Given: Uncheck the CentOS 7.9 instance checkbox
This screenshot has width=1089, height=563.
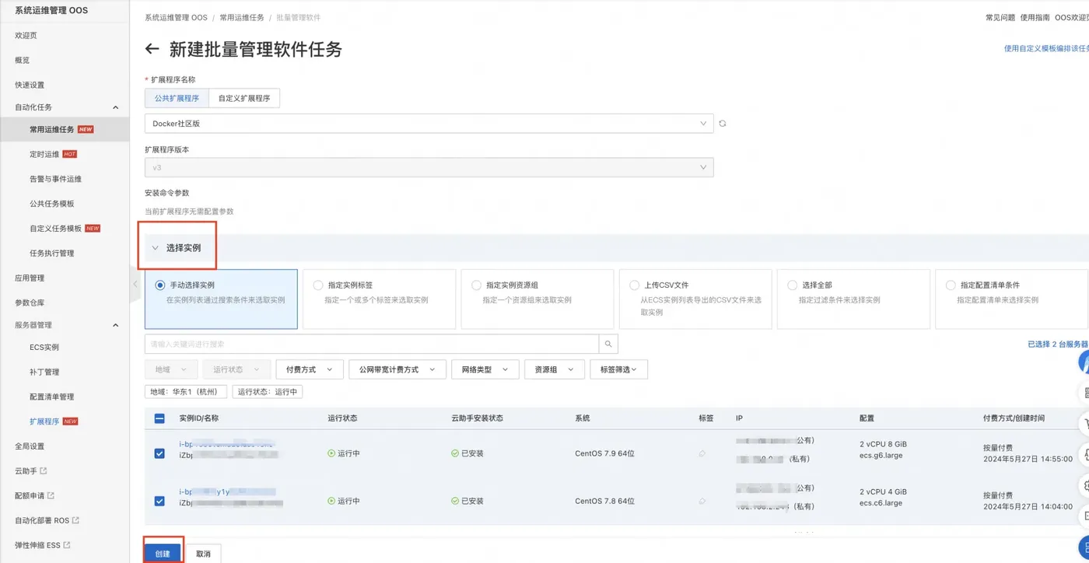Looking at the screenshot, I should 159,453.
